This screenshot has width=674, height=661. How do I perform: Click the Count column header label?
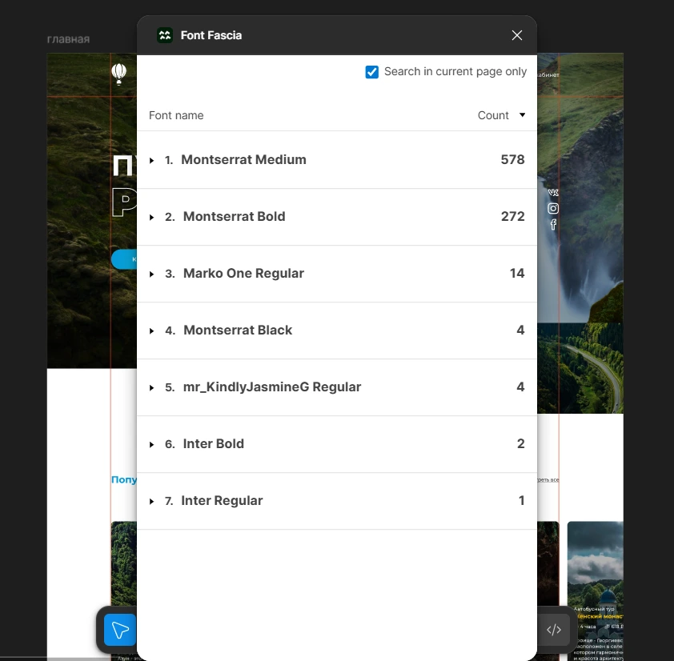point(493,115)
